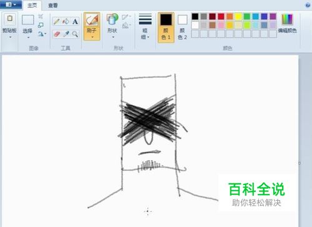The width and height of the screenshot is (312, 227).
Task: Choose the brown color swatch
Action: click(212, 25)
